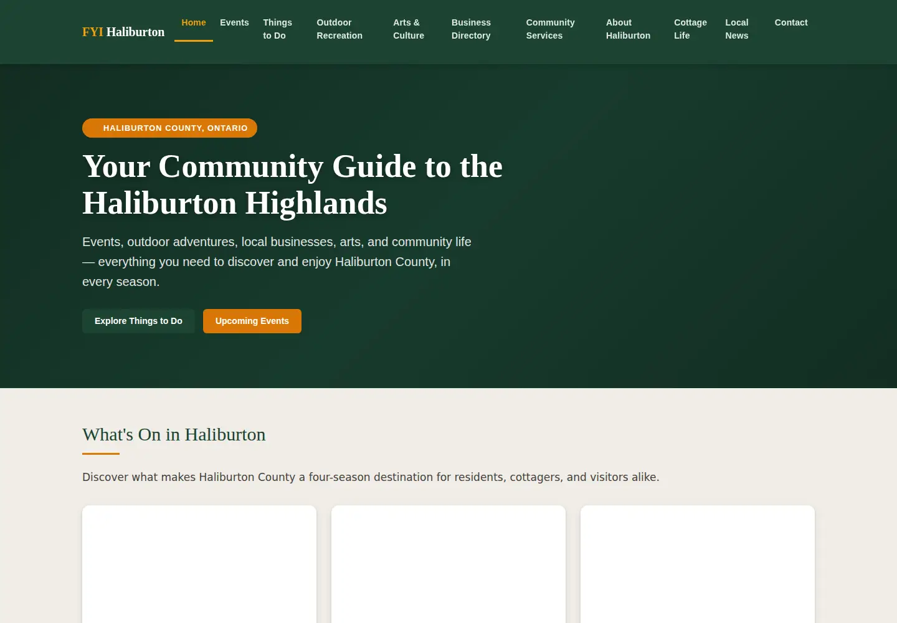Click the What's On in Haliburton heading

[x=174, y=434]
